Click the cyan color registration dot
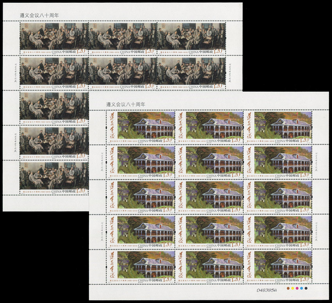 [302, 288]
